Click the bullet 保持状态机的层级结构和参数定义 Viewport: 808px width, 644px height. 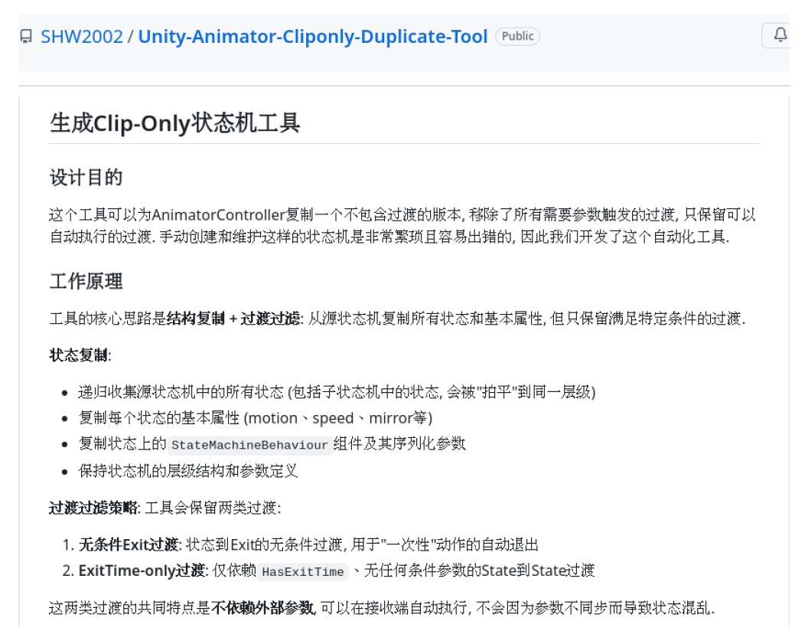(x=188, y=471)
